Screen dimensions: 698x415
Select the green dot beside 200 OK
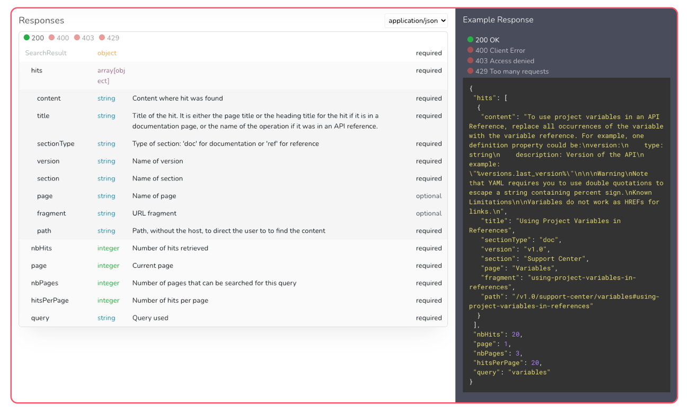[x=471, y=40]
